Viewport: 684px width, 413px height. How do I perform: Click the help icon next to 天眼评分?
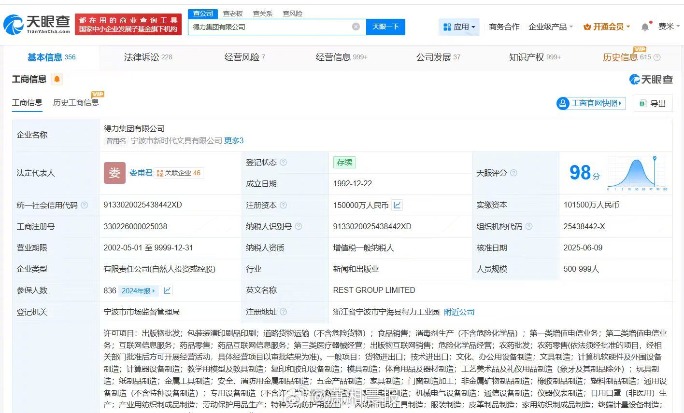point(514,173)
